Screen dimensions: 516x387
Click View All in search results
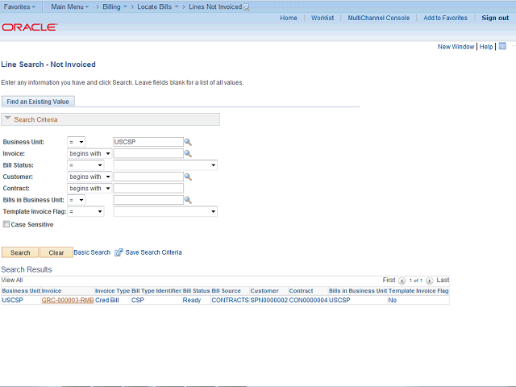(12, 280)
